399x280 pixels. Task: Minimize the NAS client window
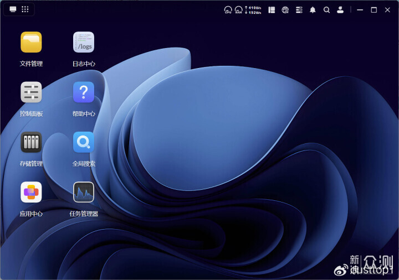[360, 10]
